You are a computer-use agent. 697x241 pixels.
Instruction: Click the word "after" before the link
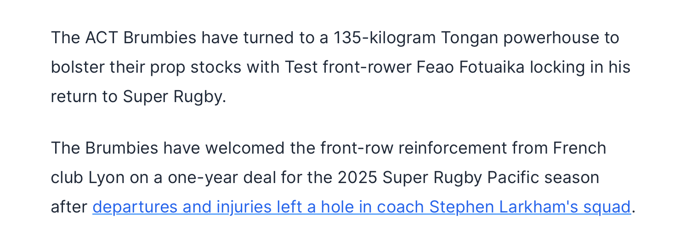point(69,207)
